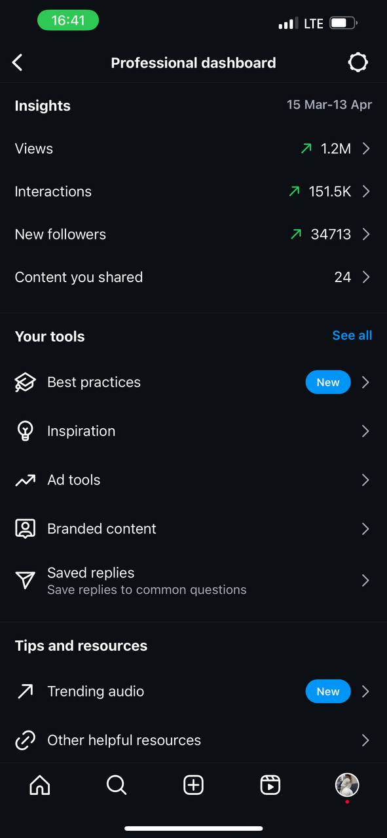Tap the Other helpful resources link icon
This screenshot has height=838, width=387.
click(x=25, y=740)
